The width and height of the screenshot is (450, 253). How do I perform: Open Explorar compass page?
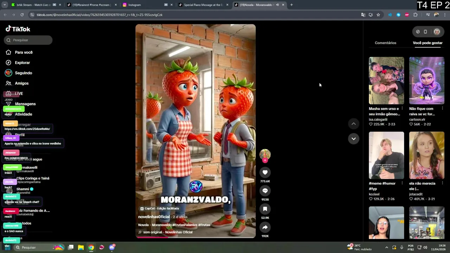click(x=22, y=63)
